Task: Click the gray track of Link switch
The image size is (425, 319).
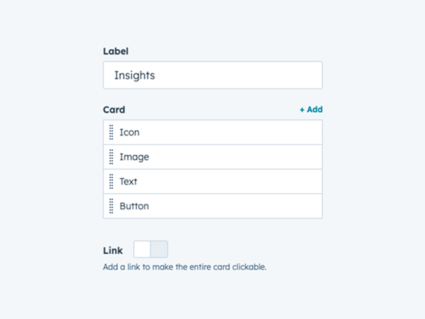Action: (x=159, y=249)
